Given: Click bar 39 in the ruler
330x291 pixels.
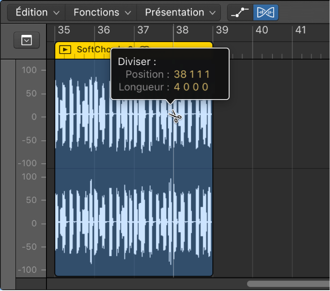Looking at the screenshot, I should pyautogui.click(x=222, y=30).
